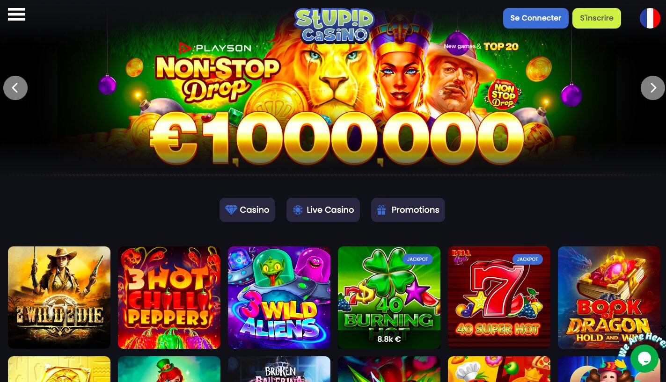
Task: Launch 3 Hot Chilli Peppers game
Action: pyautogui.click(x=169, y=297)
